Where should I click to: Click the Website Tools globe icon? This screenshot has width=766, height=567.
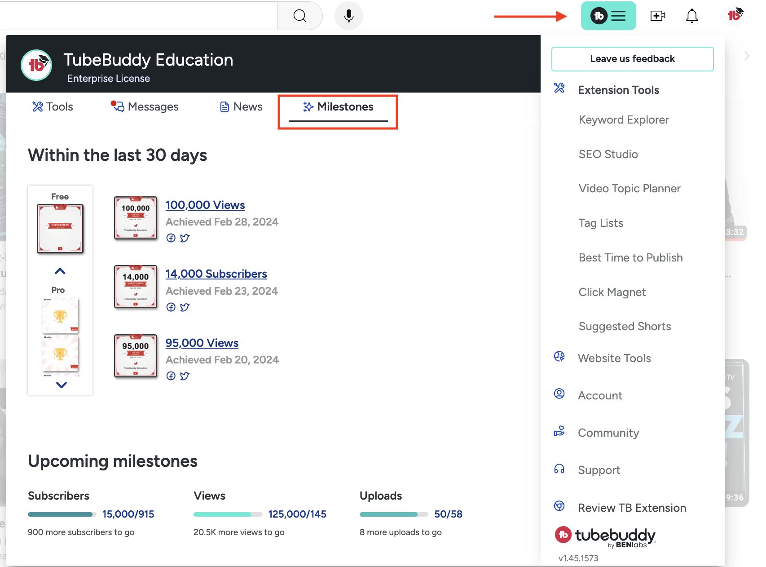coord(559,356)
